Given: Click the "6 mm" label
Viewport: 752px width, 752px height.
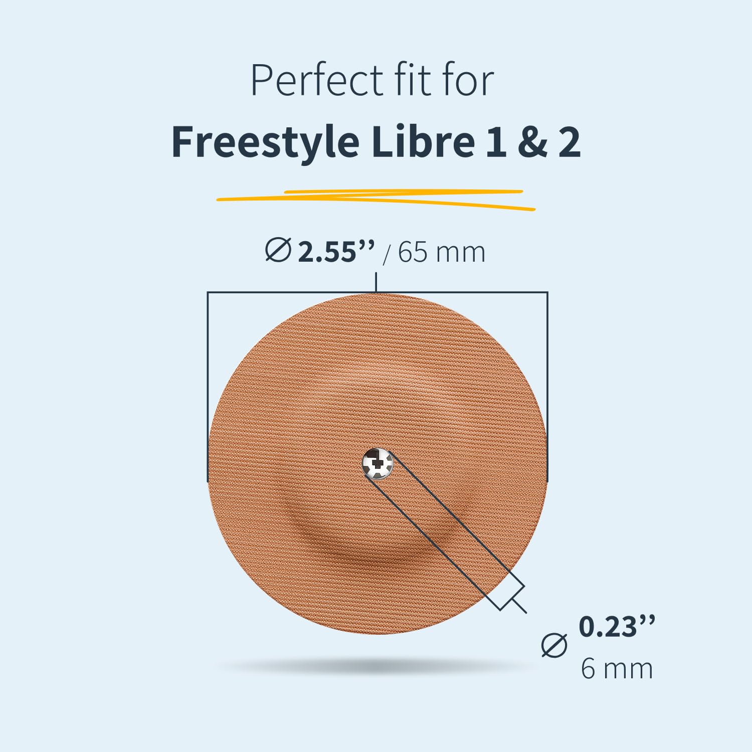Looking at the screenshot, I should pyautogui.click(x=617, y=668).
